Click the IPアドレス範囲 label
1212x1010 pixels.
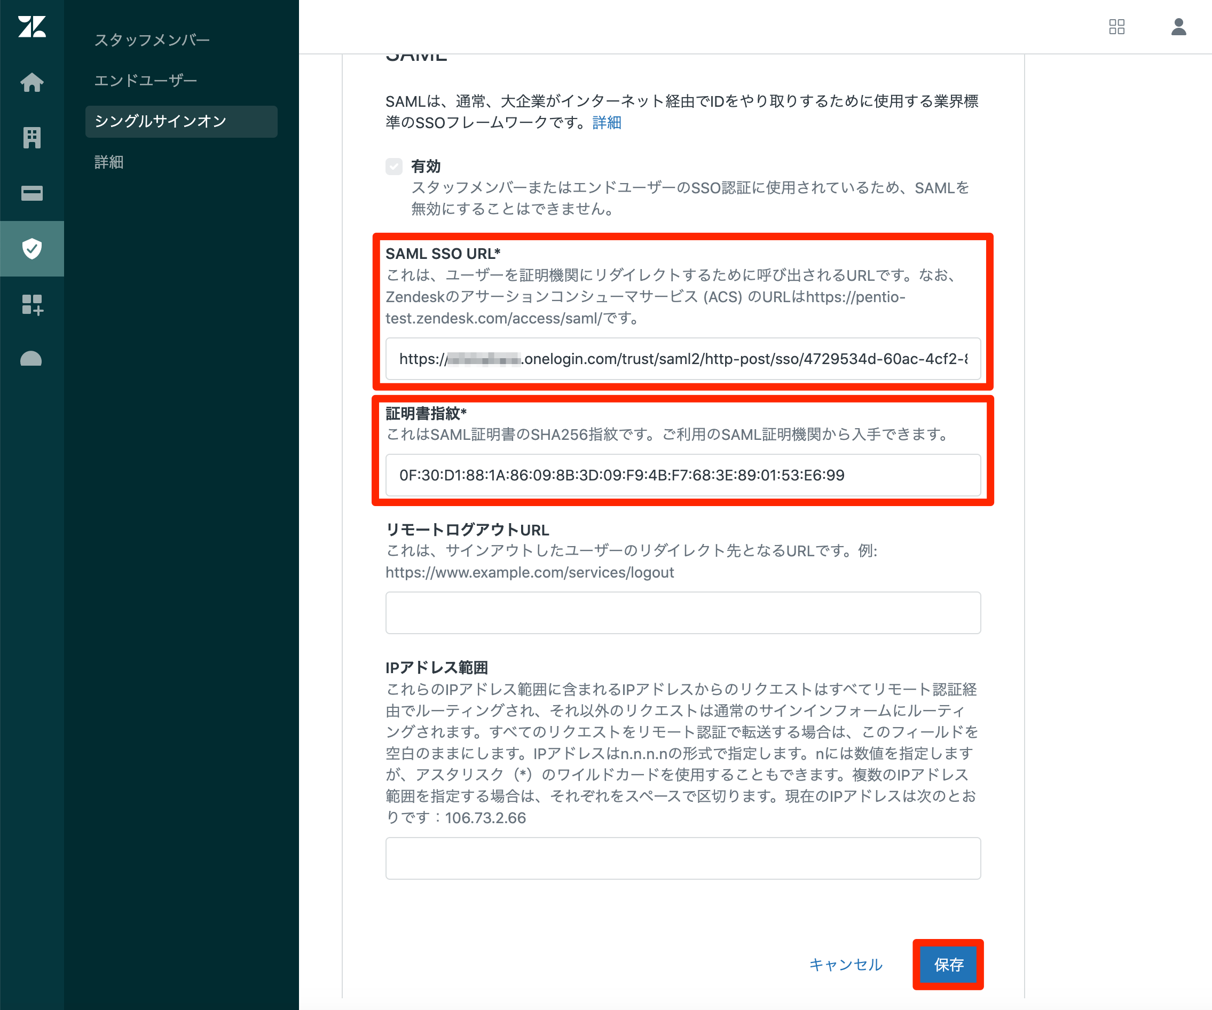[x=437, y=668]
